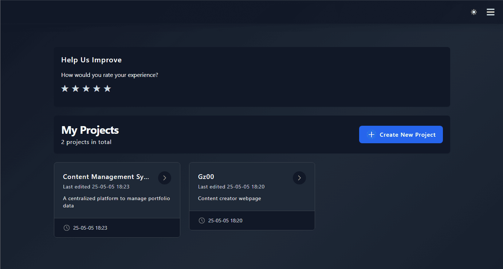Rate experience with the first star
Screen dimensions: 503x269
(65, 89)
